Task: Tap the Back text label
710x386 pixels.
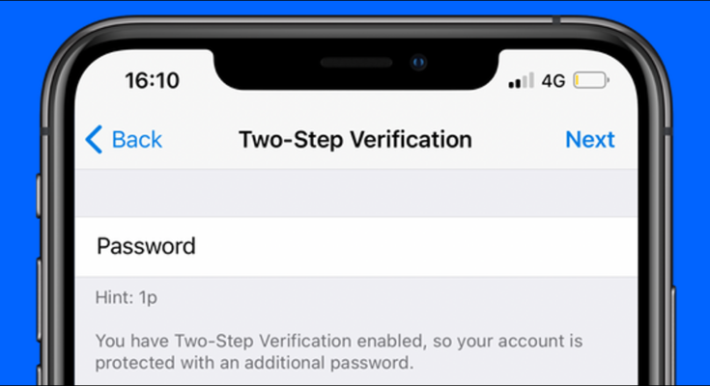Action: tap(137, 139)
